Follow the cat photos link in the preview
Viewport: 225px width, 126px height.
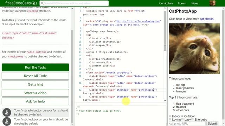pyautogui.click(x=206, y=19)
